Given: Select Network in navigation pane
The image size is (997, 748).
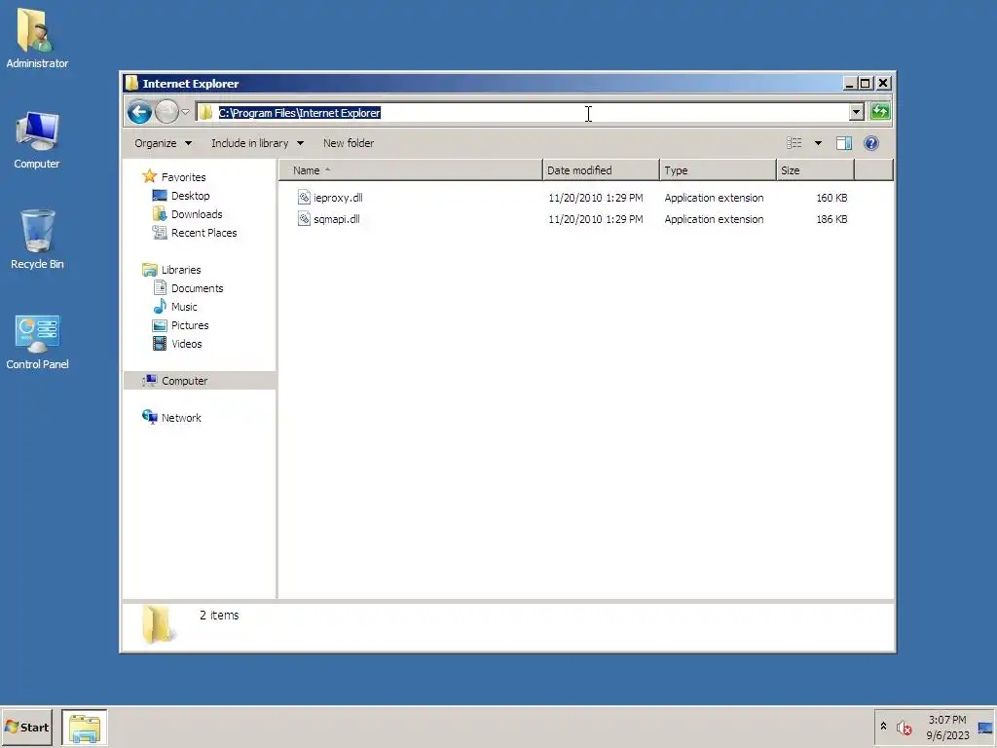Looking at the screenshot, I should pos(181,418).
